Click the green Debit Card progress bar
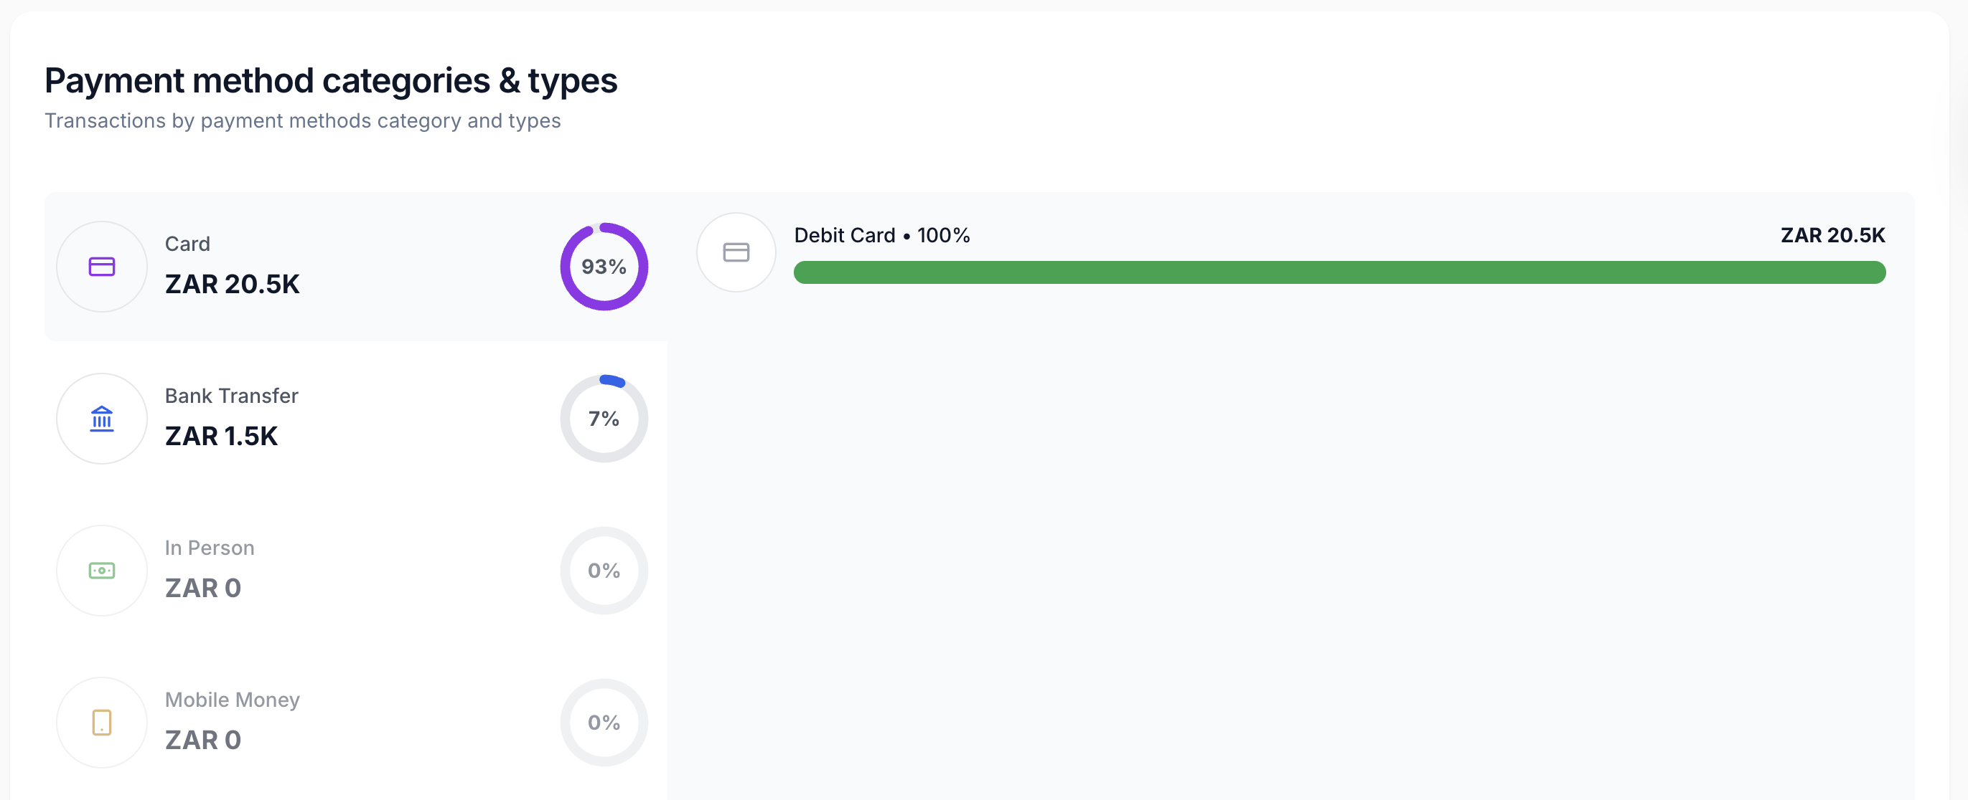Viewport: 1968px width, 800px height. click(x=1339, y=272)
